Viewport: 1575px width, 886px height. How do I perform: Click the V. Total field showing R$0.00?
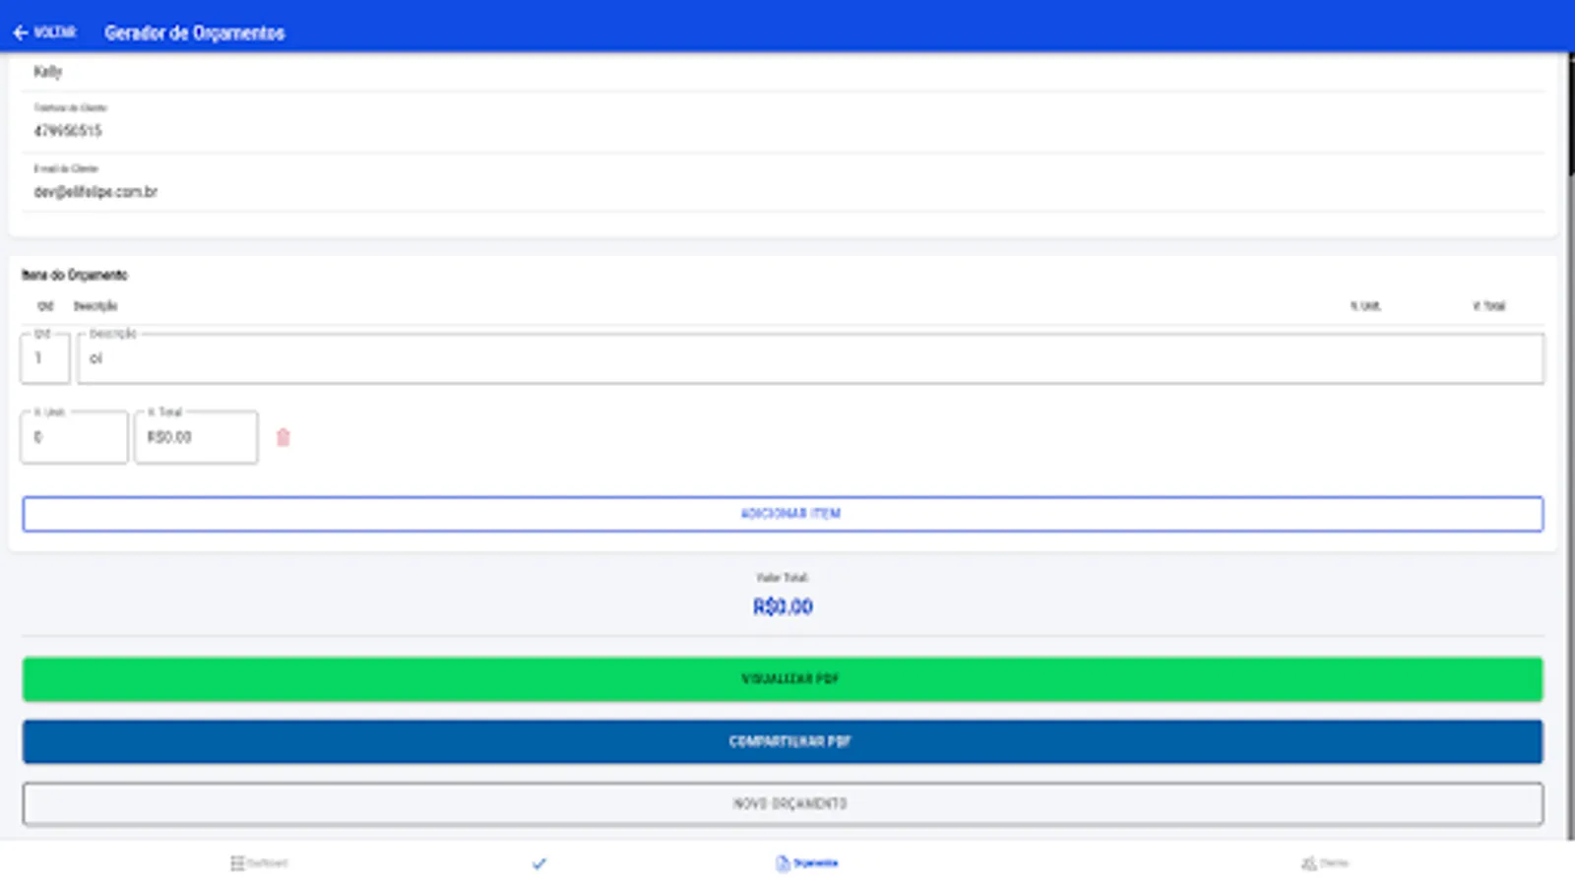[195, 437]
